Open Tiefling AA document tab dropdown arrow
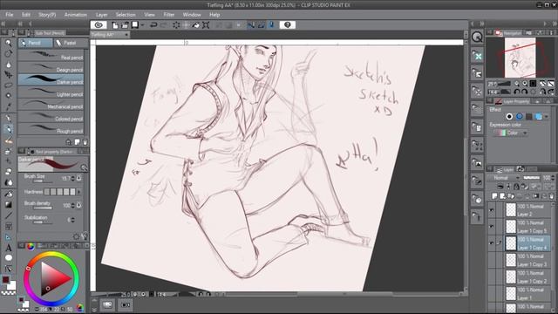This screenshot has height=314, width=558. [126, 35]
